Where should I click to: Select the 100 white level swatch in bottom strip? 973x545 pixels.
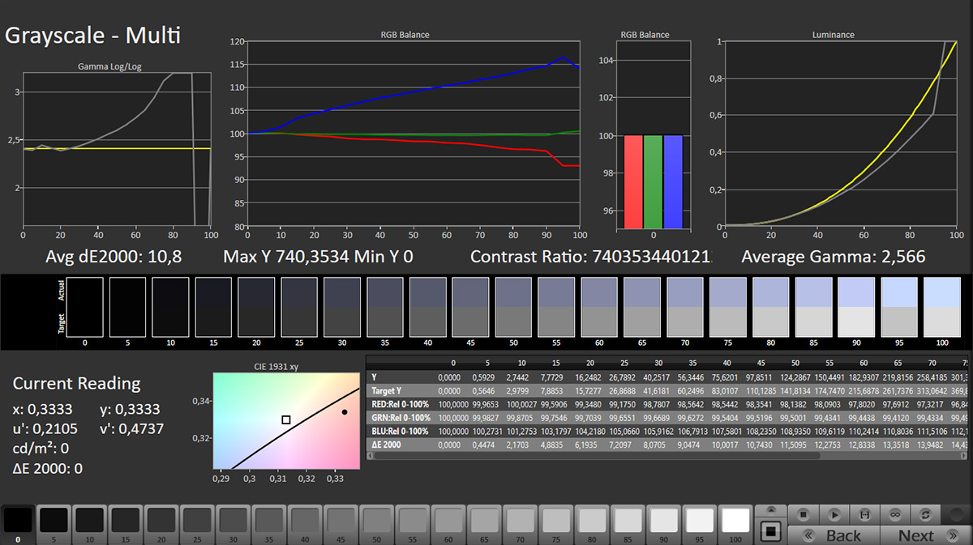click(735, 524)
